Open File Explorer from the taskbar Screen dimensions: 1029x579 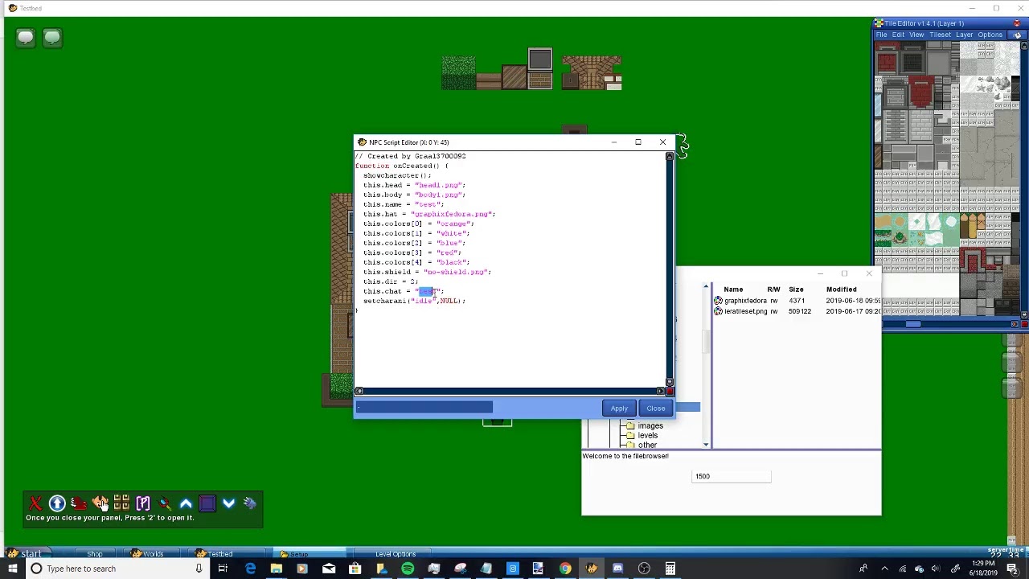coord(276,569)
